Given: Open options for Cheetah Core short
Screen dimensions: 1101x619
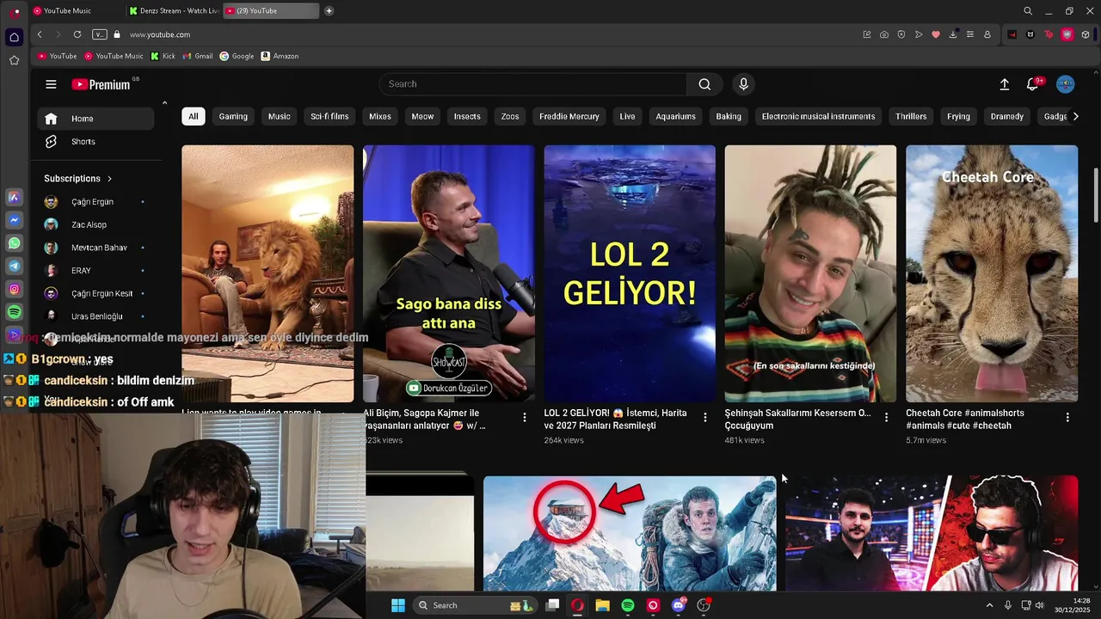Looking at the screenshot, I should 1067,417.
